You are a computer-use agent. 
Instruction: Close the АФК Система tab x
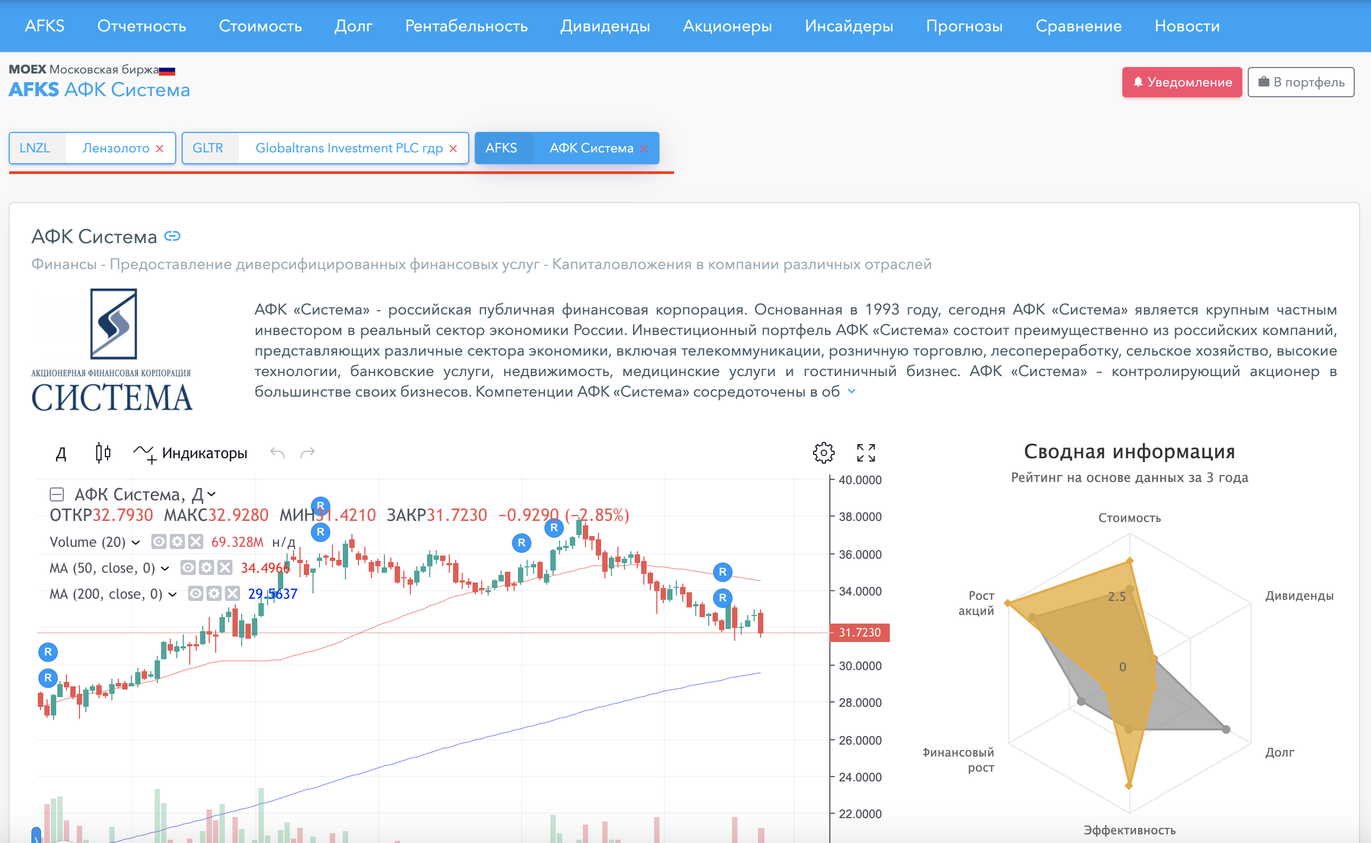tap(644, 148)
